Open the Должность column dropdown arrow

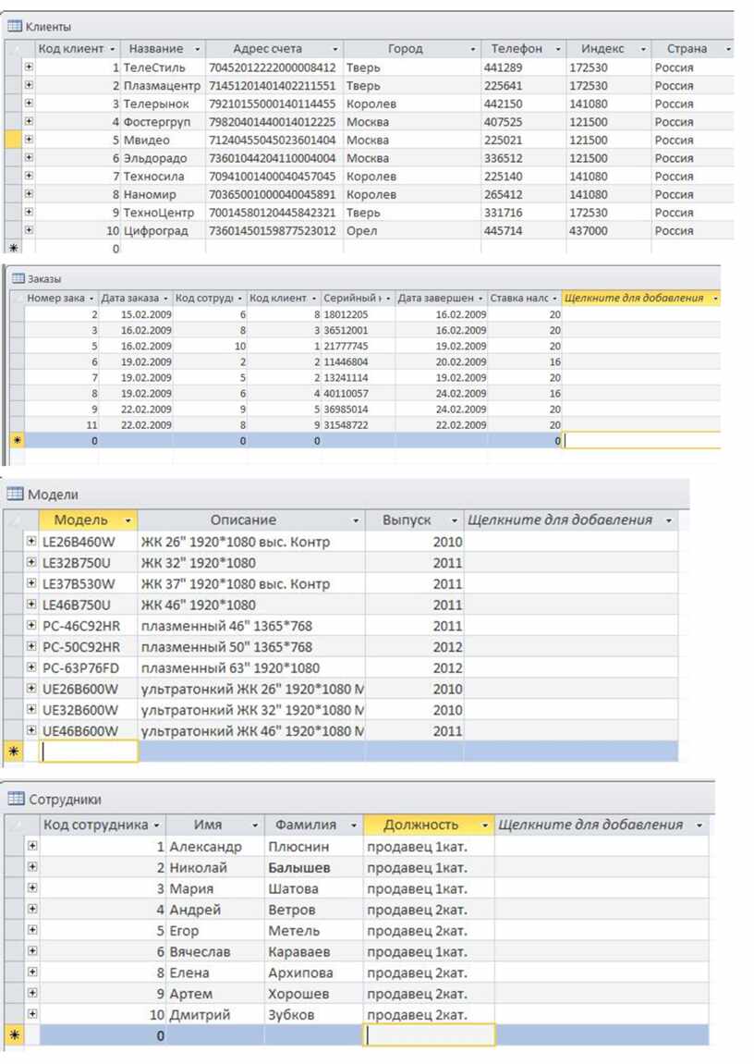click(485, 826)
